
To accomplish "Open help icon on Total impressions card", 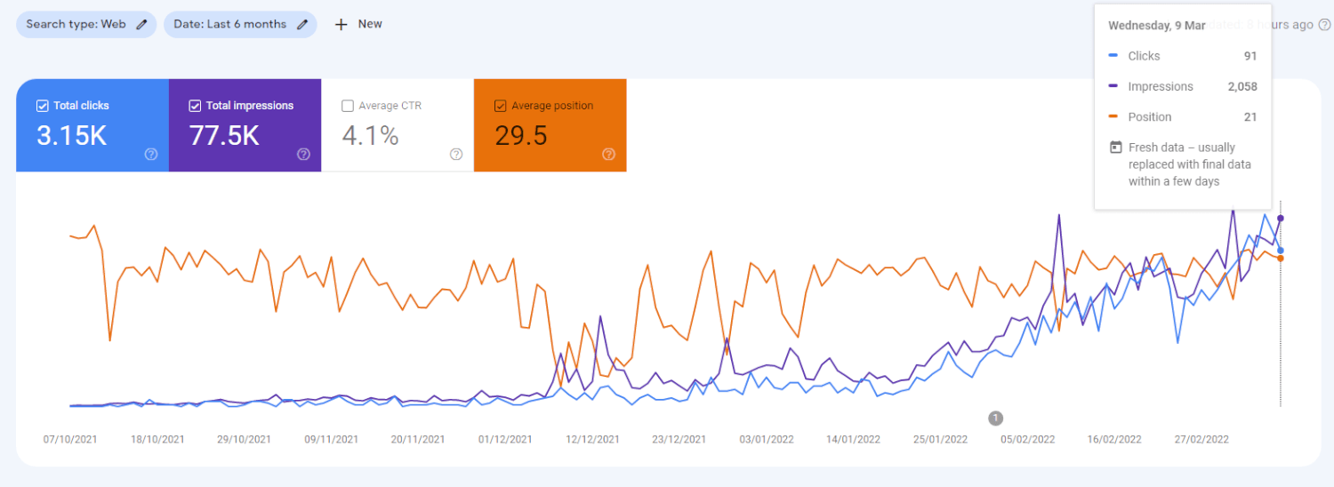I will point(303,154).
